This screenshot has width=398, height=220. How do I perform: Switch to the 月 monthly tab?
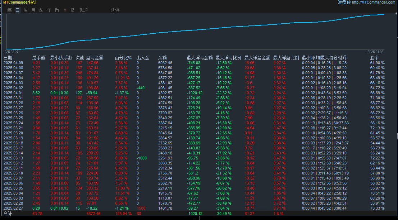click(x=33, y=10)
